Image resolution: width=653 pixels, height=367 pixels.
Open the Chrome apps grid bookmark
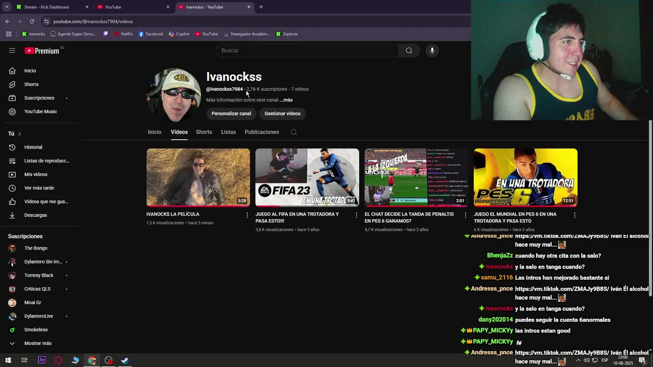click(9, 34)
